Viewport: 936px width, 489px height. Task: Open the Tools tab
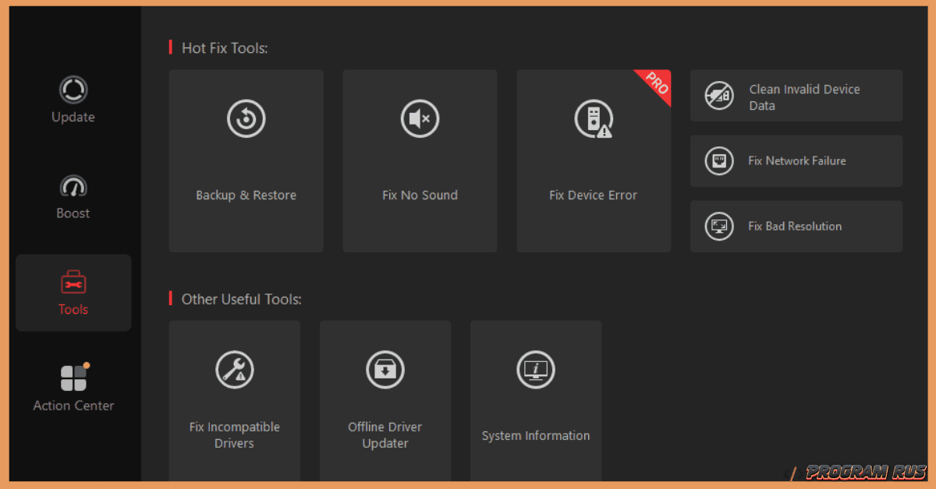(x=73, y=293)
